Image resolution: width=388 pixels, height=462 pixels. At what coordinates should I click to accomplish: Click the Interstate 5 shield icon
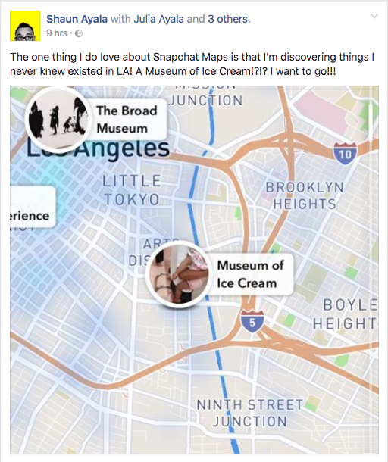coord(252,322)
